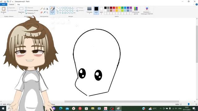The width and height of the screenshot is (198, 111).
Task: Click the Crop button
Action: [29, 8]
